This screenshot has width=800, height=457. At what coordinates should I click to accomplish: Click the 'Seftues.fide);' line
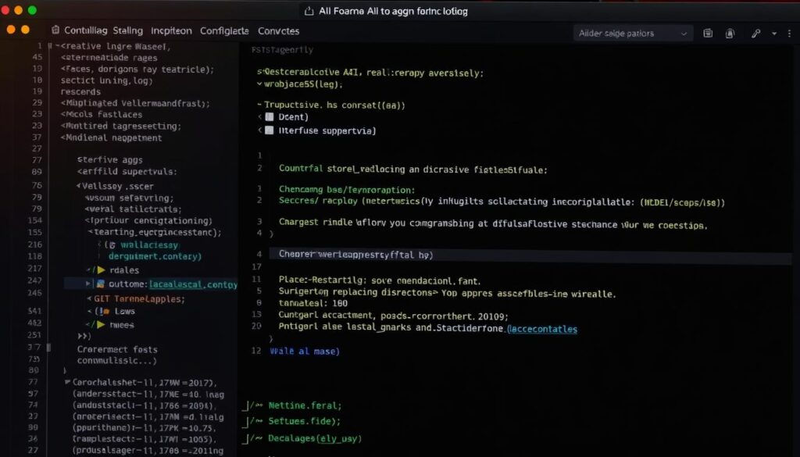(x=304, y=421)
